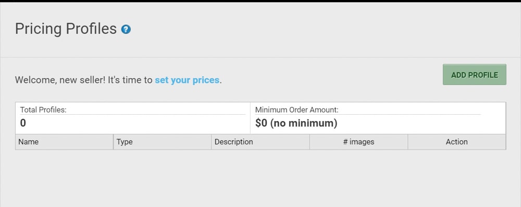Image resolution: width=521 pixels, height=207 pixels.
Task: Click the divider line under the Total Profiles label
Action: coord(132,115)
